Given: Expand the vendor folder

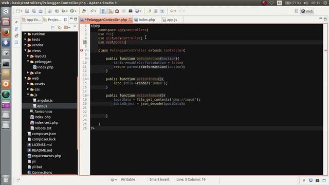Looking at the screenshot, I should tap(25, 45).
